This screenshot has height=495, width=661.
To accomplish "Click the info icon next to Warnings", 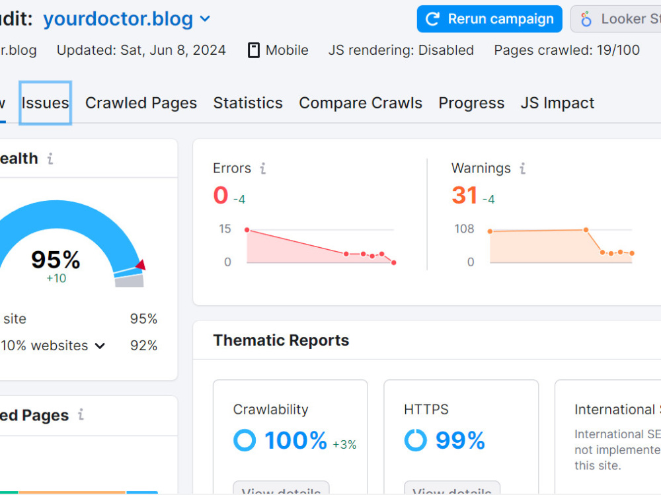I will (x=522, y=169).
